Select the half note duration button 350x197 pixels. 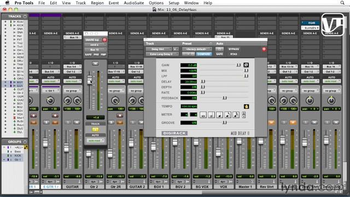[x=212, y=115]
